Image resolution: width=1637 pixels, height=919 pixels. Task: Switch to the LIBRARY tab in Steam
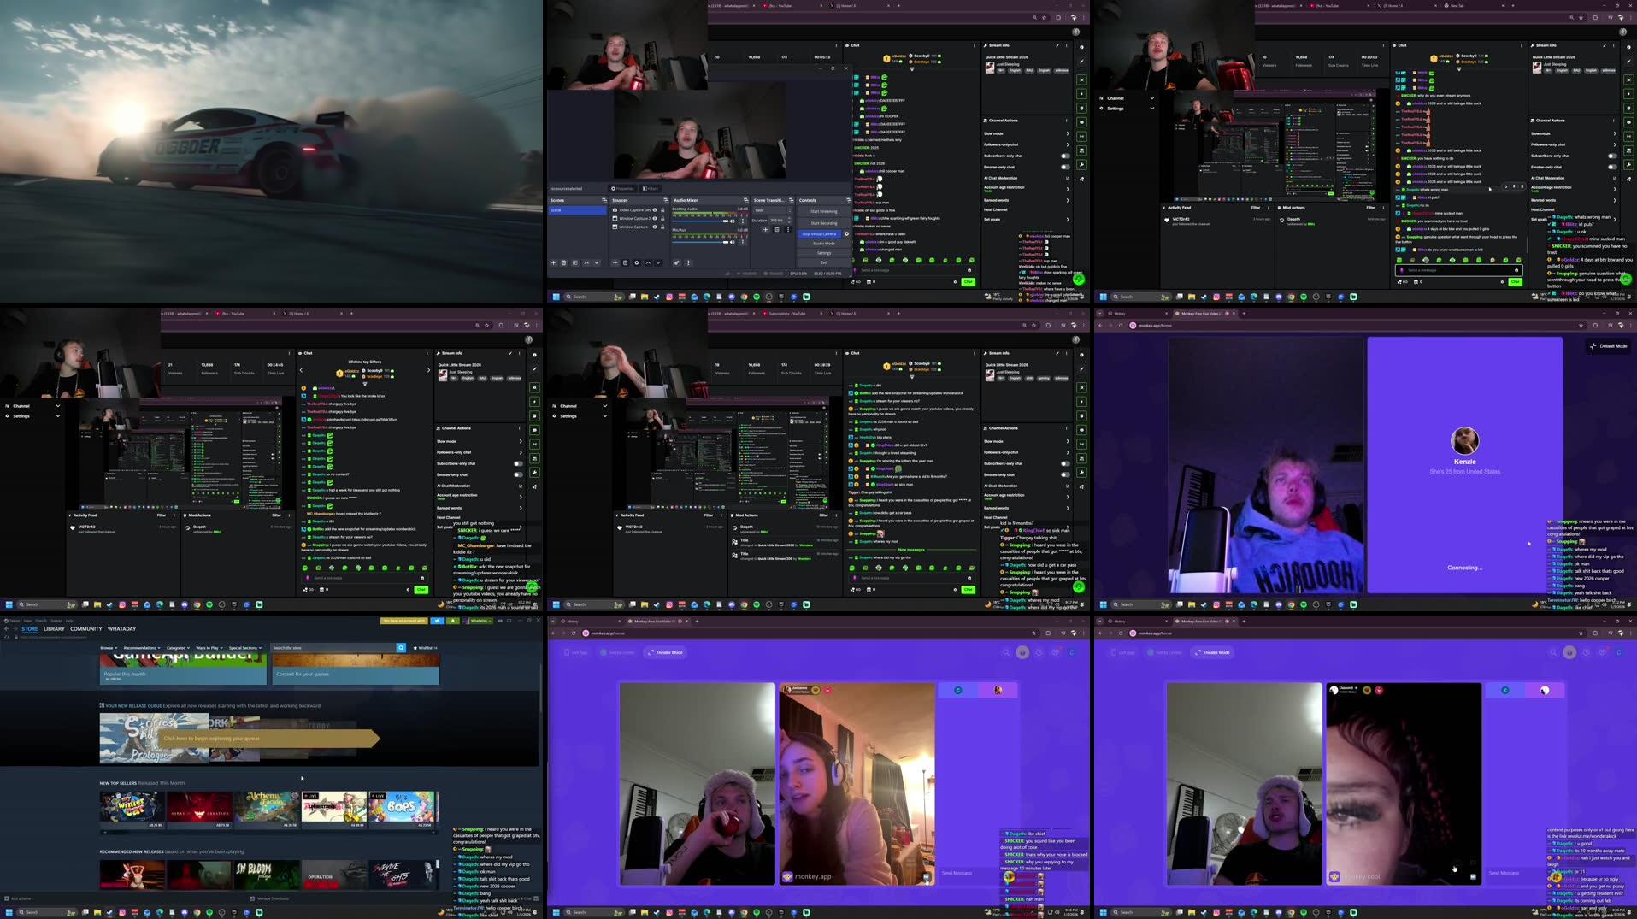click(x=54, y=628)
